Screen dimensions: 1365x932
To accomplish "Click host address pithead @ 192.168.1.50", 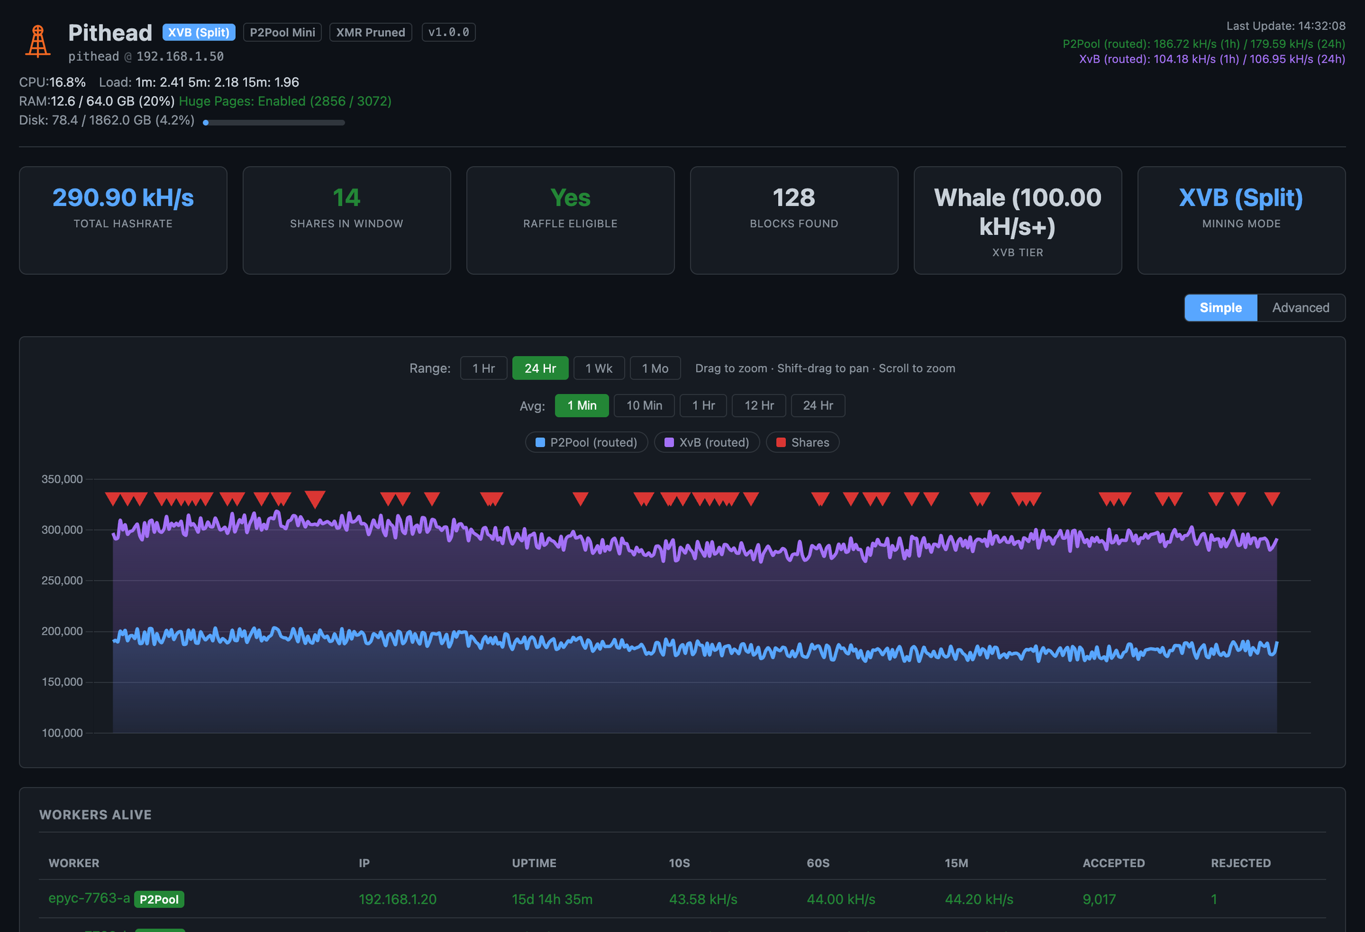I will coord(146,56).
